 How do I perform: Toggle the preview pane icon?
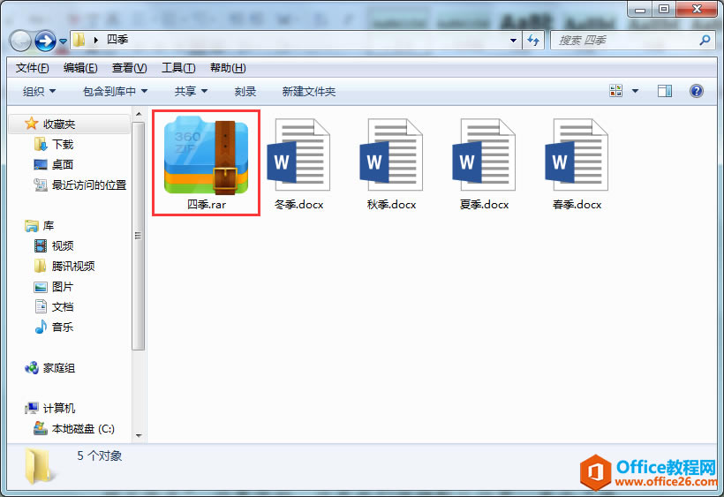coord(665,91)
